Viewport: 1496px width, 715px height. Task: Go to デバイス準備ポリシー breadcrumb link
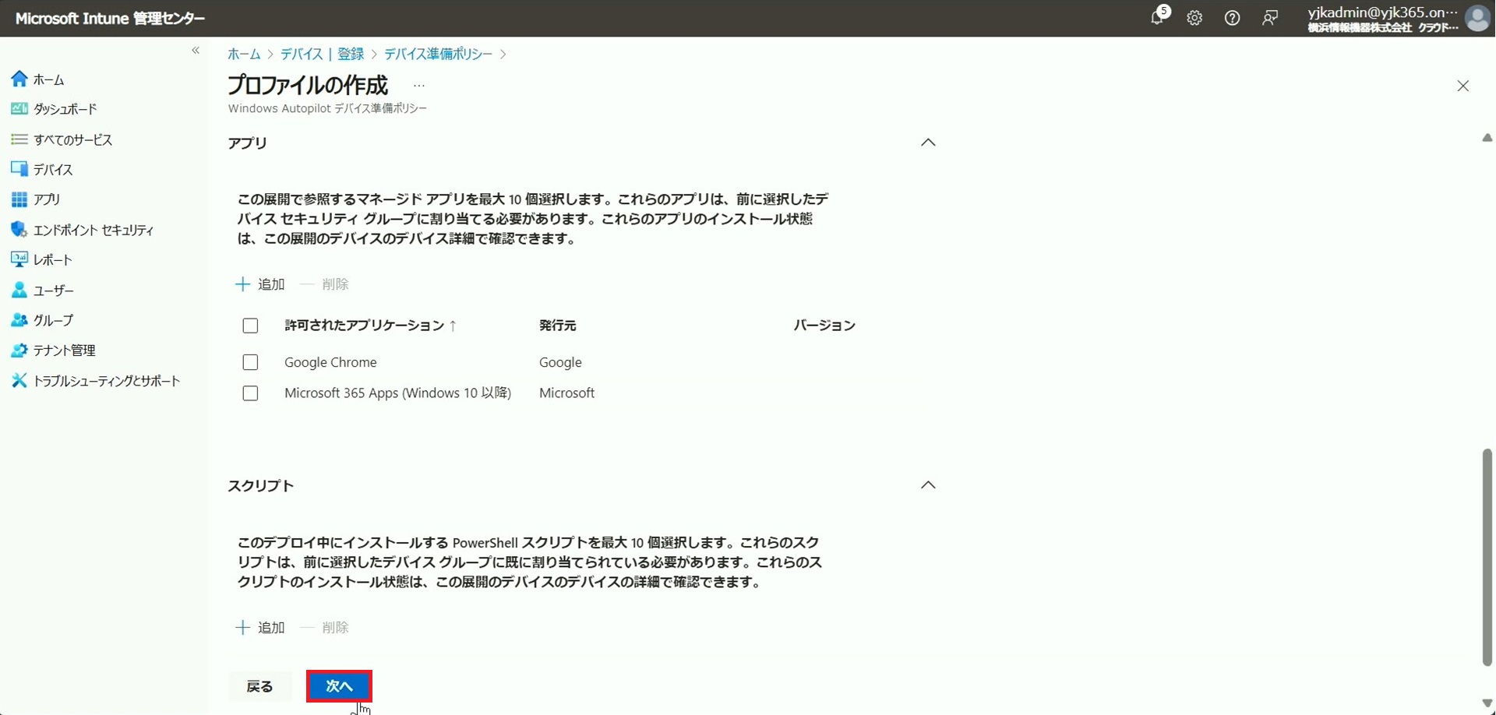(438, 54)
